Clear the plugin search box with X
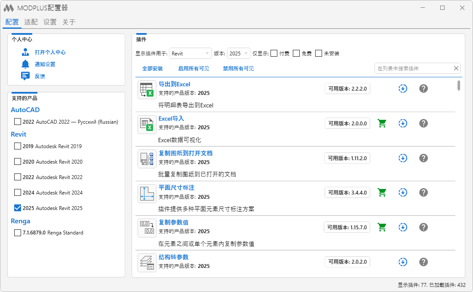This screenshot has height=292, width=473. tap(456, 68)
